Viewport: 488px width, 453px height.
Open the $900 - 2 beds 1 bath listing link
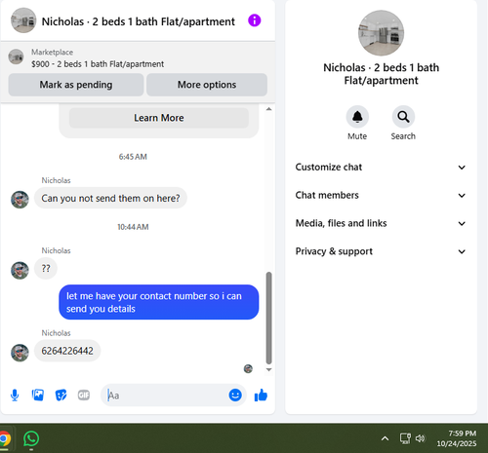98,64
